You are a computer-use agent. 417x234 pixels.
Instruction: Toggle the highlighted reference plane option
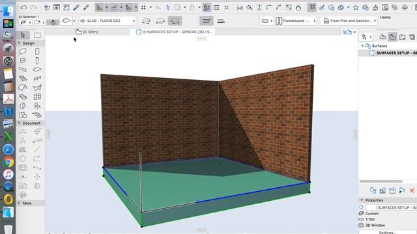(207, 21)
